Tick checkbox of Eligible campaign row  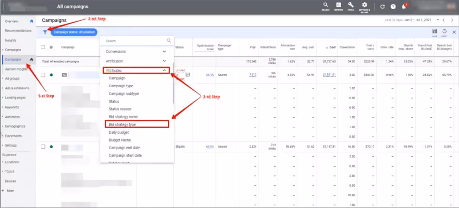43,147
